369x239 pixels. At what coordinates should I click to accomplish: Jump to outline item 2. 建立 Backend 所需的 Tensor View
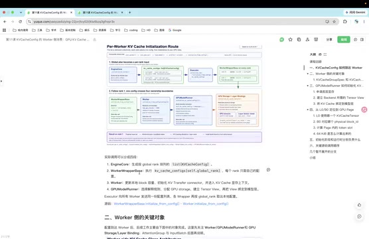(338, 98)
